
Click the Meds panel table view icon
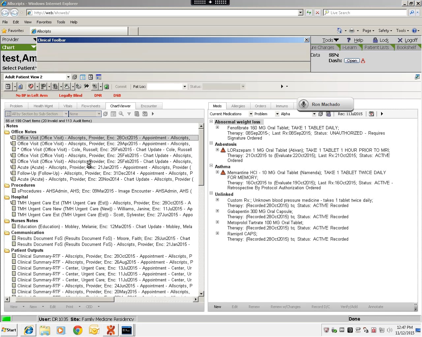(x=328, y=114)
